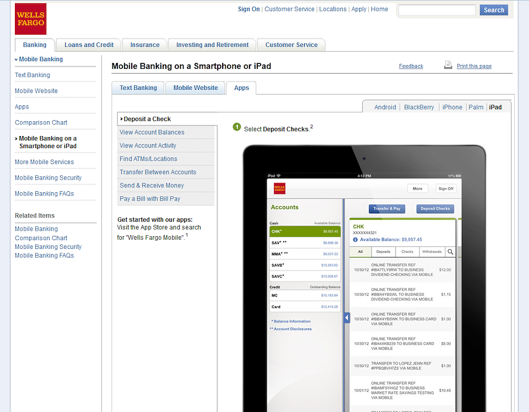Screen dimensions: 529x412
Task: Click the info icon next to Available Balance
Action: tap(355, 240)
